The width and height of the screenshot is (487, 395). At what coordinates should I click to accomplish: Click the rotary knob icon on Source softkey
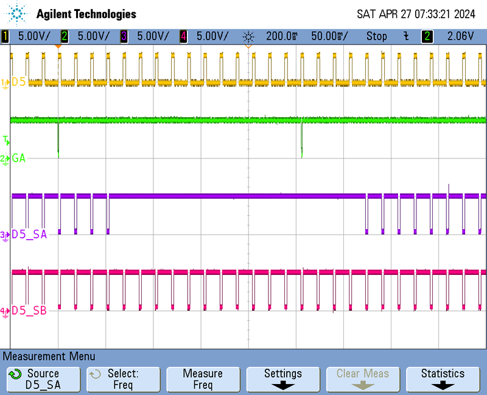(x=16, y=374)
